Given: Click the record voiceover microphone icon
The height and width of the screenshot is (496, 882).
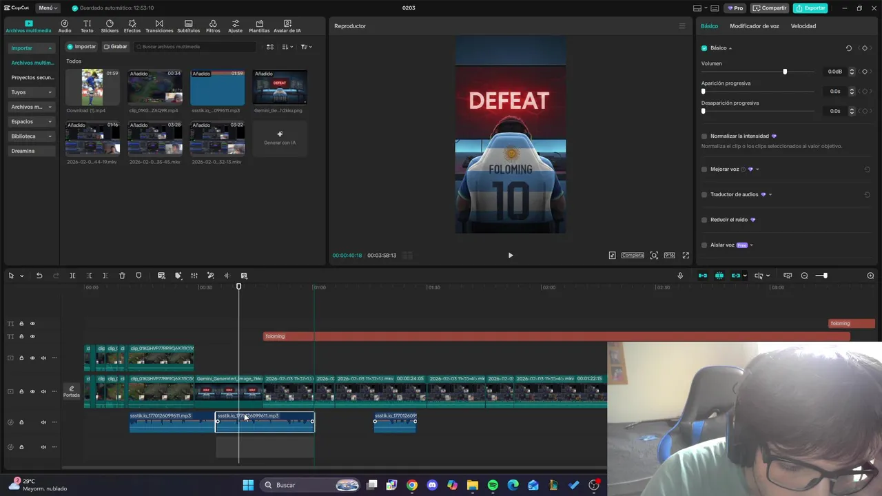Looking at the screenshot, I should pyautogui.click(x=680, y=276).
